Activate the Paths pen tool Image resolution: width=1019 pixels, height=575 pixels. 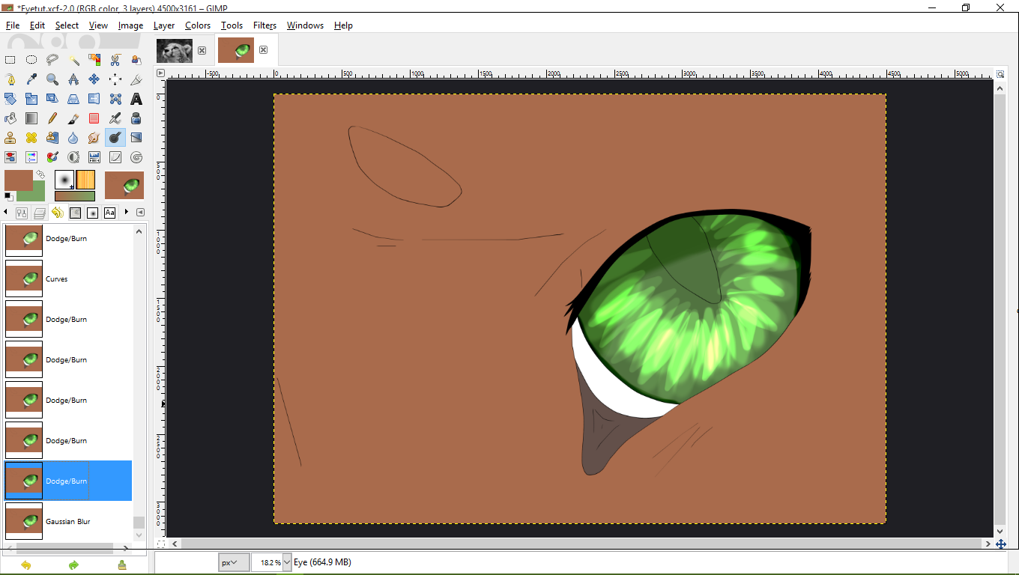pos(10,79)
